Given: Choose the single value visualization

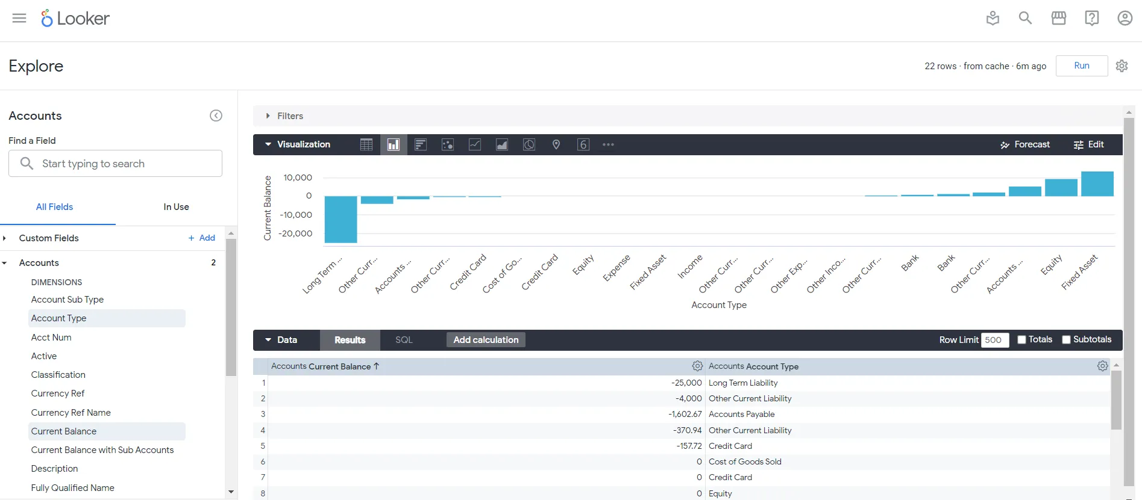Looking at the screenshot, I should click(x=583, y=144).
